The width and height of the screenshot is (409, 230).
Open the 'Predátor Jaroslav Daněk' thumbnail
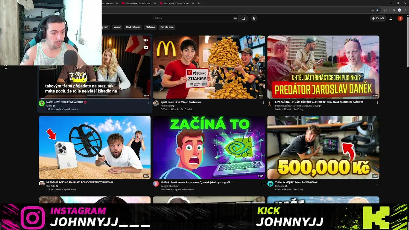(x=323, y=67)
